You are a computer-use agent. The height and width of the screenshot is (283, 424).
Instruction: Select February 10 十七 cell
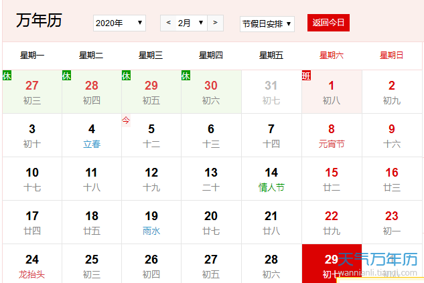click(x=32, y=179)
